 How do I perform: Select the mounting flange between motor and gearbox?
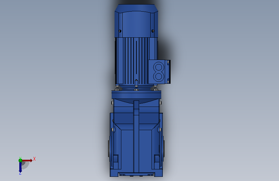tap(136, 95)
